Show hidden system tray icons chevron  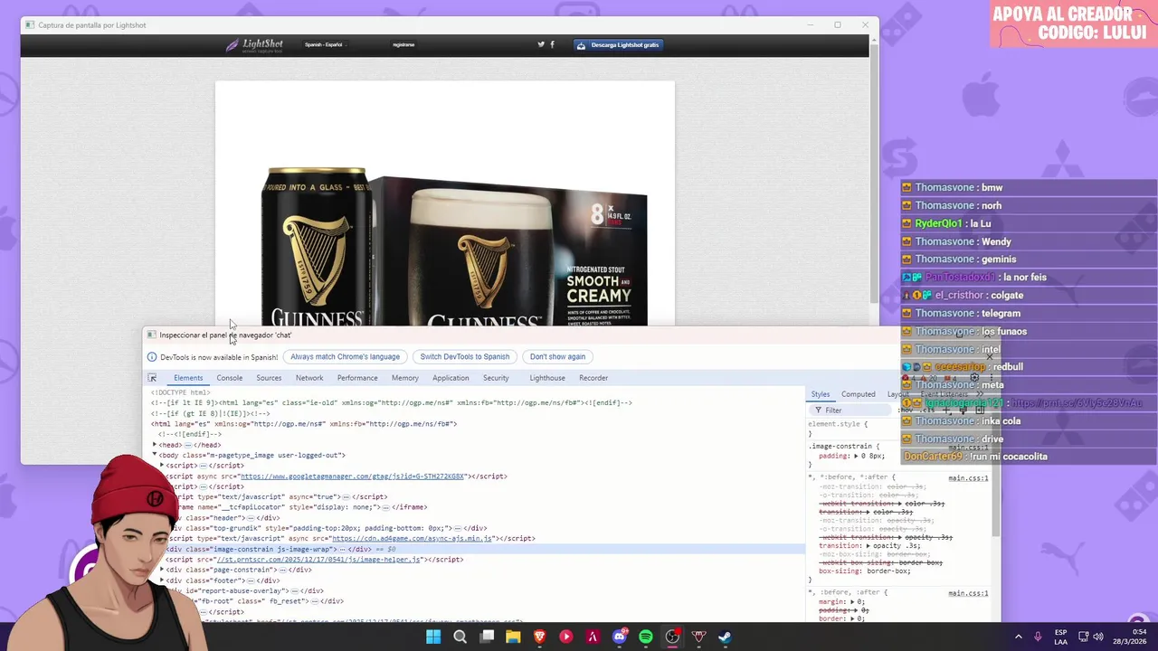1018,637
